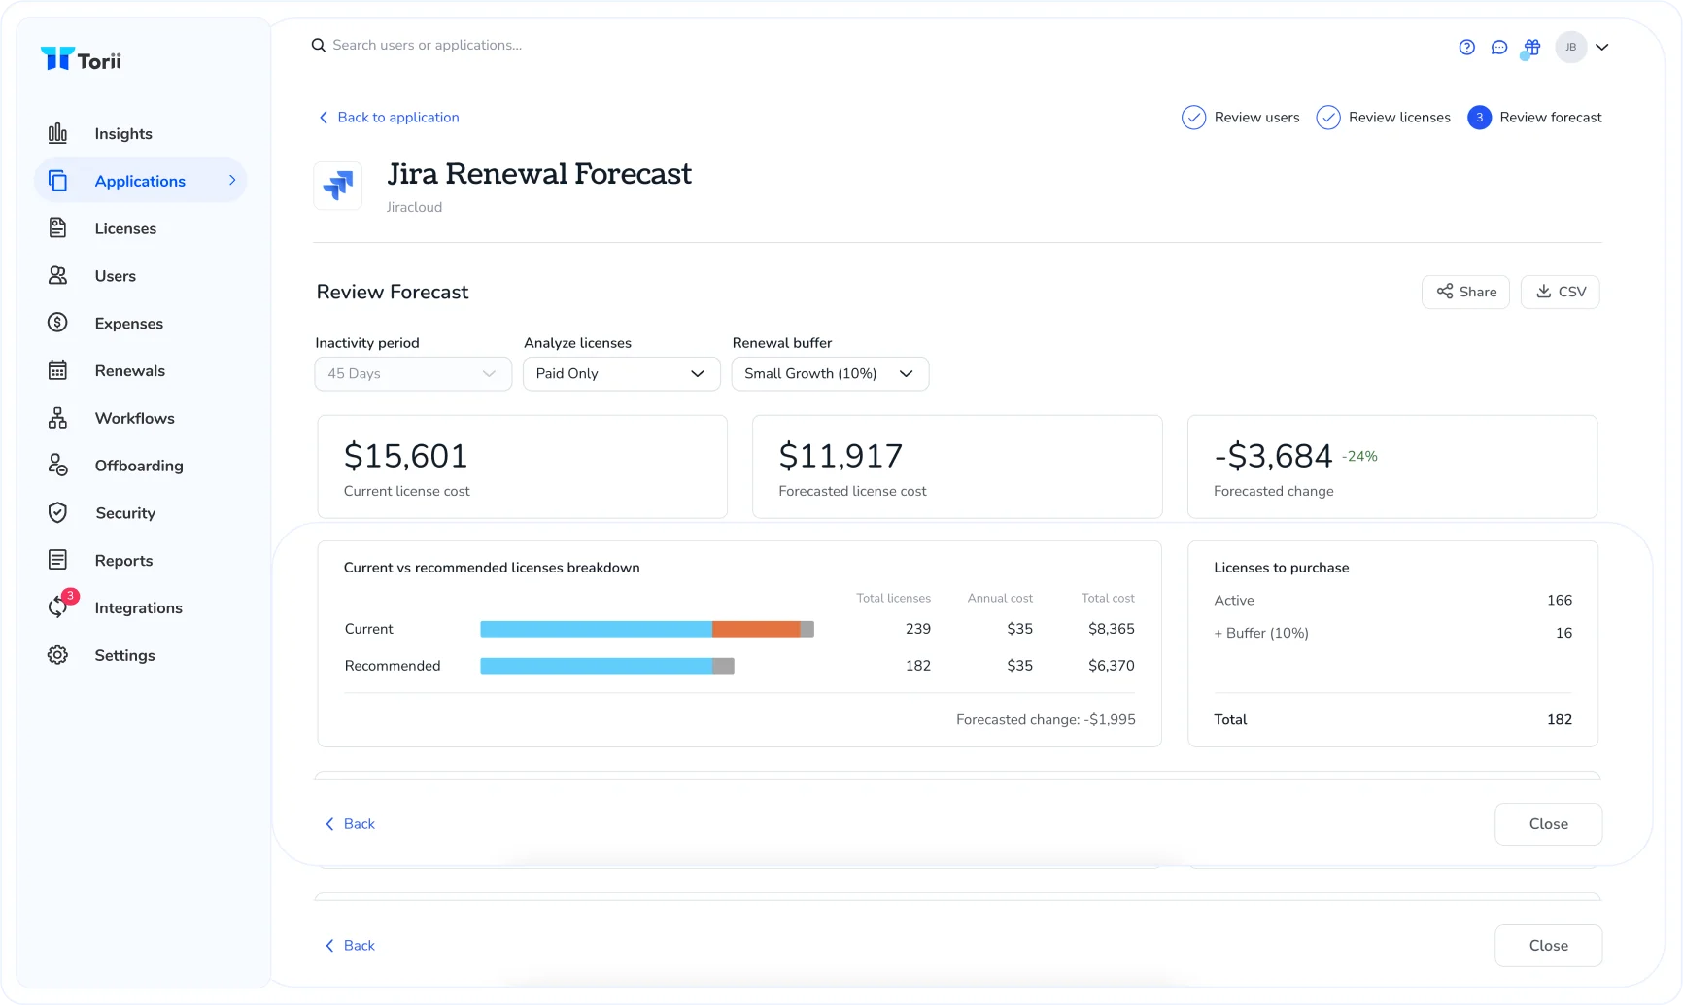Click the Workflows hierarchy icon
The height and width of the screenshot is (1005, 1683).
click(57, 418)
